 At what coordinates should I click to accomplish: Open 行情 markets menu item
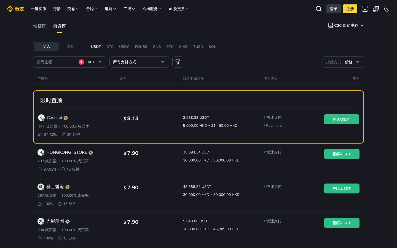click(57, 9)
